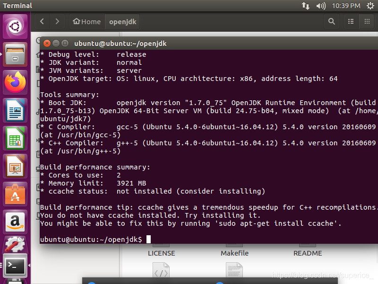Click 'Build performance summary:' line
378x284 pixels.
coord(95,167)
